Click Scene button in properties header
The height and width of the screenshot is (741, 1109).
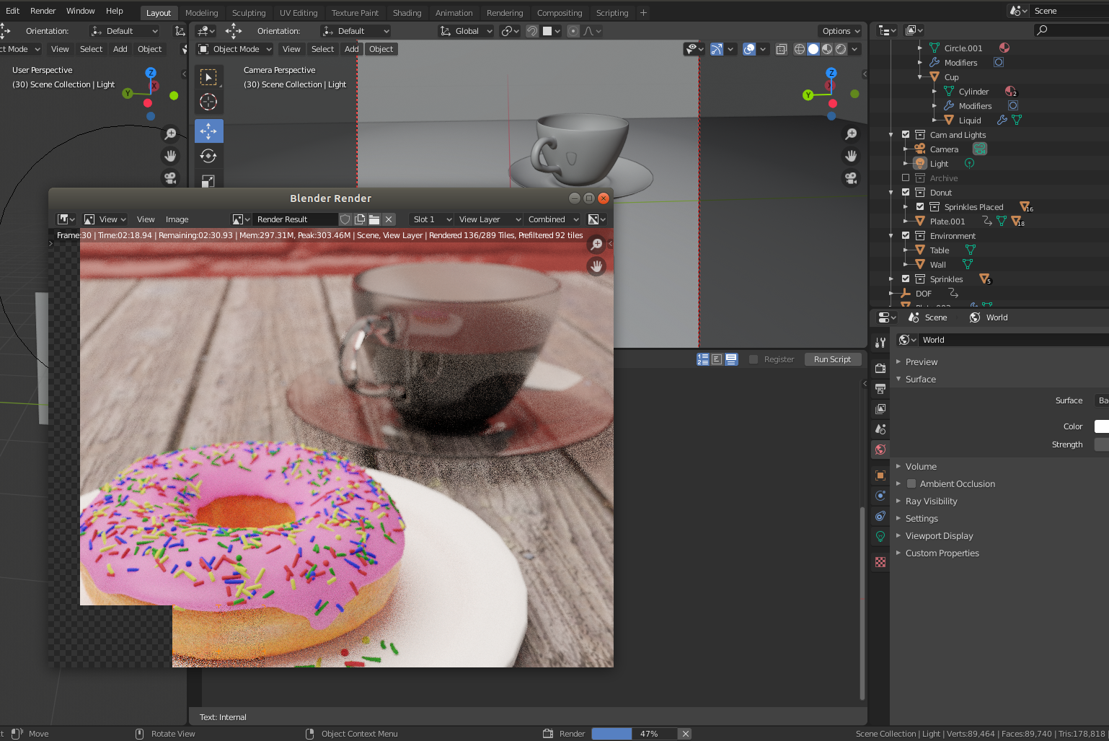[x=927, y=317]
